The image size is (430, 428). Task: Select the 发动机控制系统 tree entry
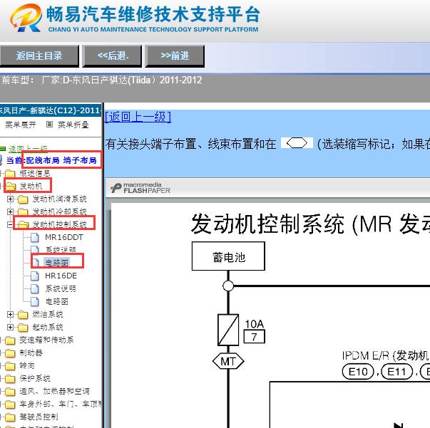point(59,224)
